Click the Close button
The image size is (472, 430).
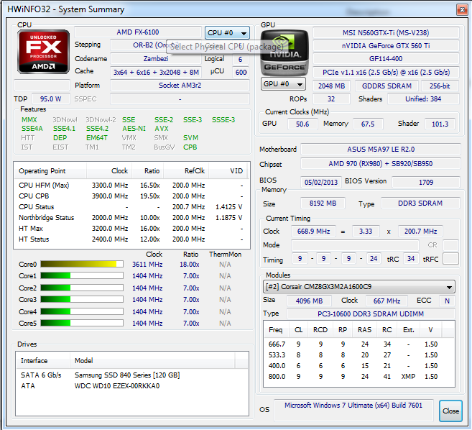(x=450, y=411)
